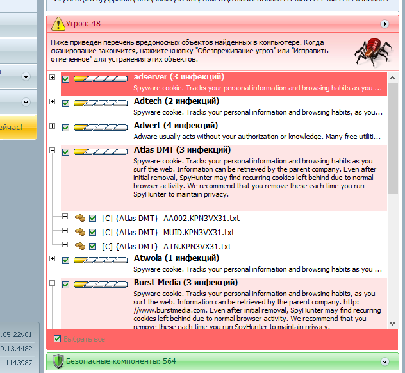This screenshot has width=405, height=373.
Task: Click the Выбрать все label text
Action: tap(84, 339)
